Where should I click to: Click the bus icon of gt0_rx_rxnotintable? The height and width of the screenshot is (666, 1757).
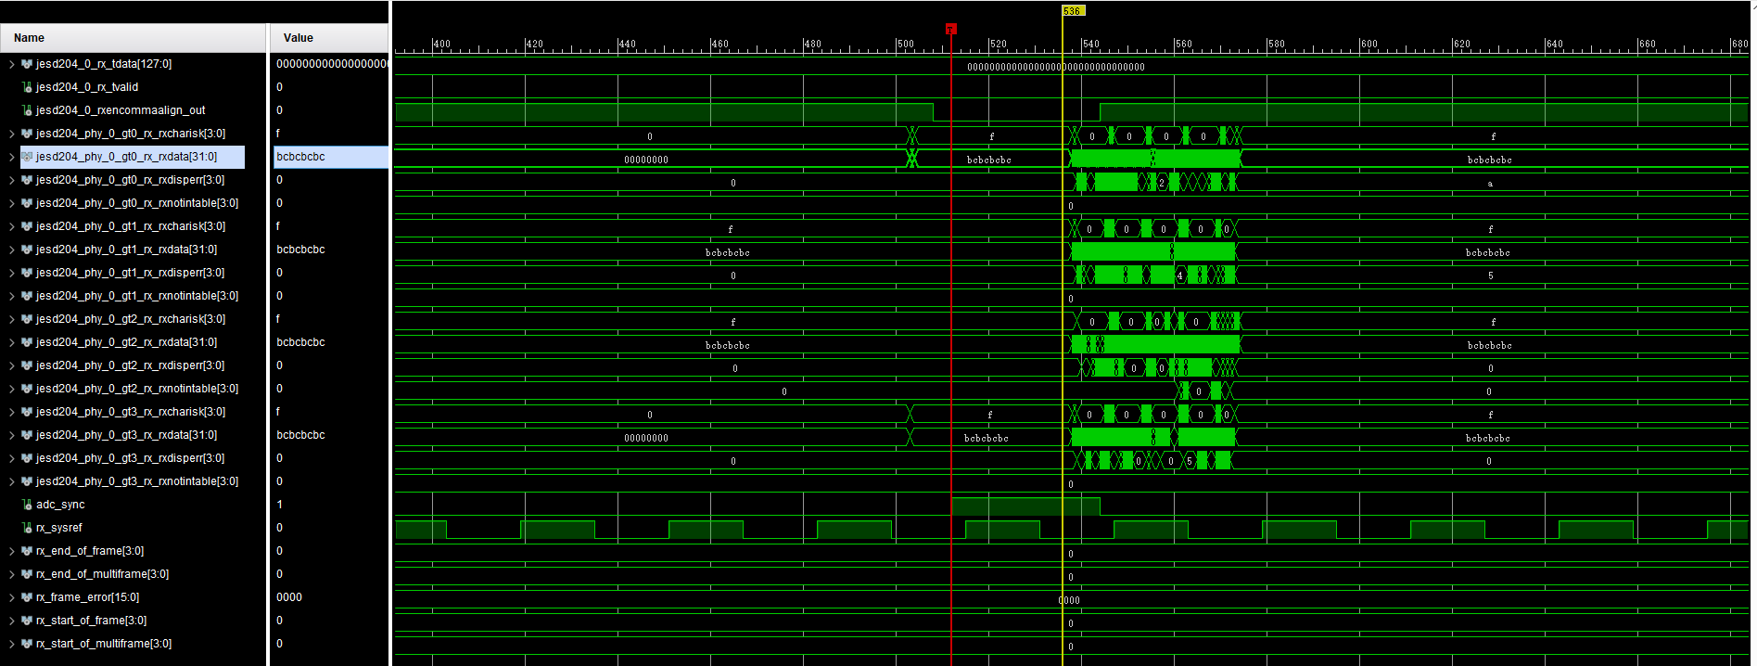click(x=27, y=203)
